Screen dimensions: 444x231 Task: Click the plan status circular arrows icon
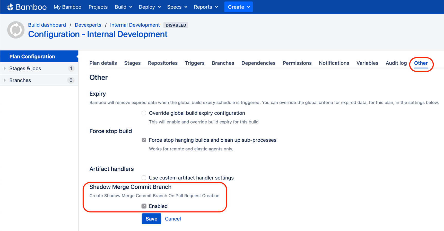pyautogui.click(x=16, y=30)
